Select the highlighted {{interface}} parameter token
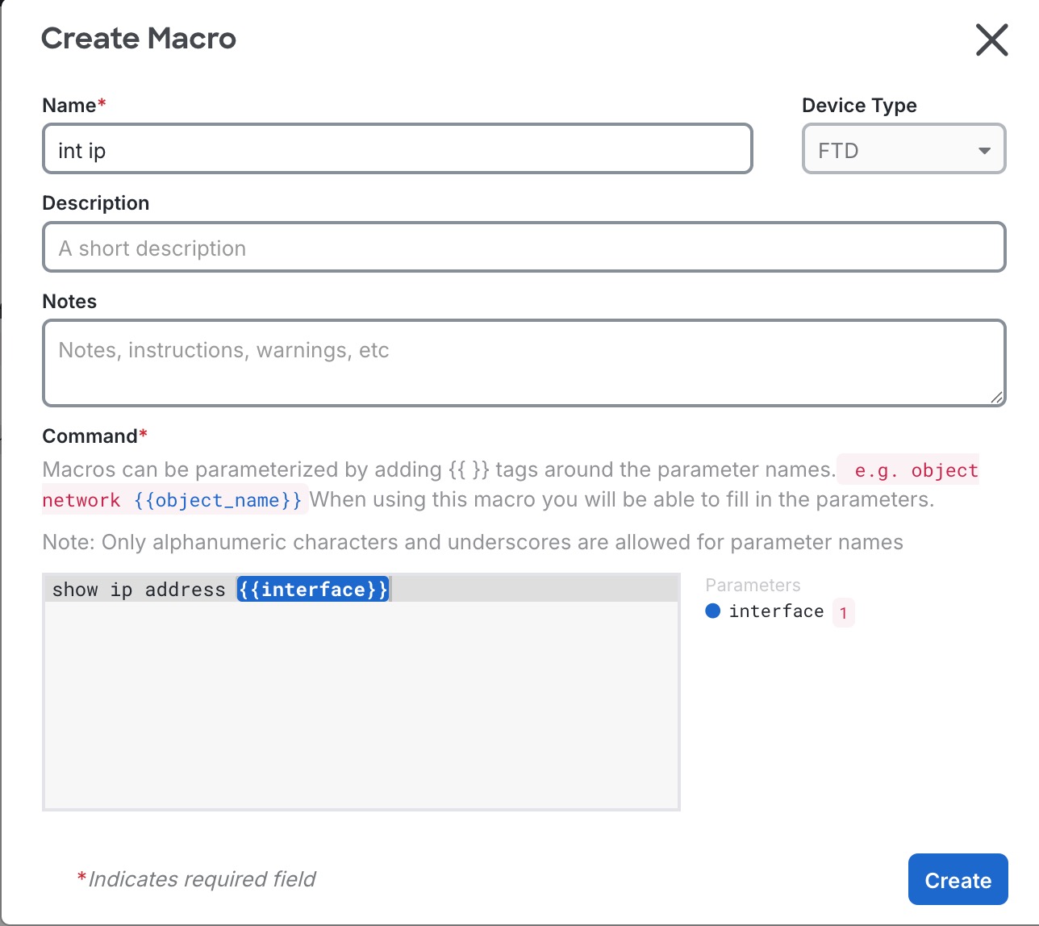This screenshot has width=1039, height=926. point(312,589)
